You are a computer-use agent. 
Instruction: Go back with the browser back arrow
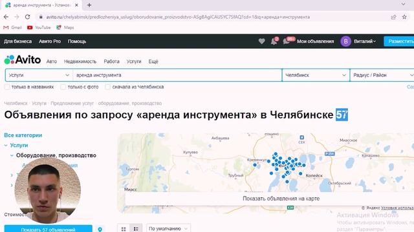click(x=6, y=17)
